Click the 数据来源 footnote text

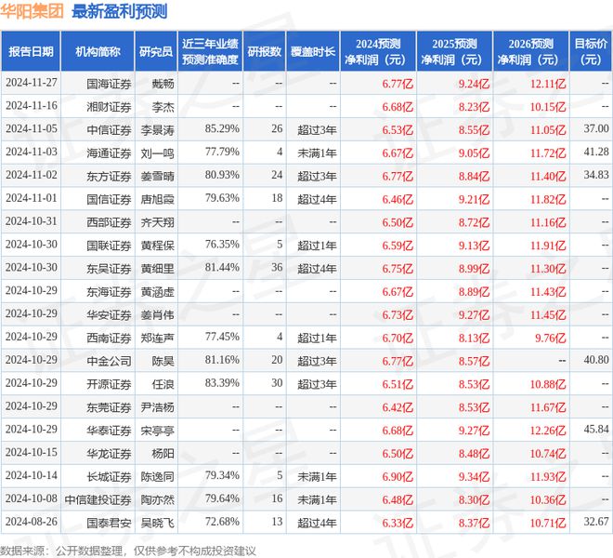(128, 551)
